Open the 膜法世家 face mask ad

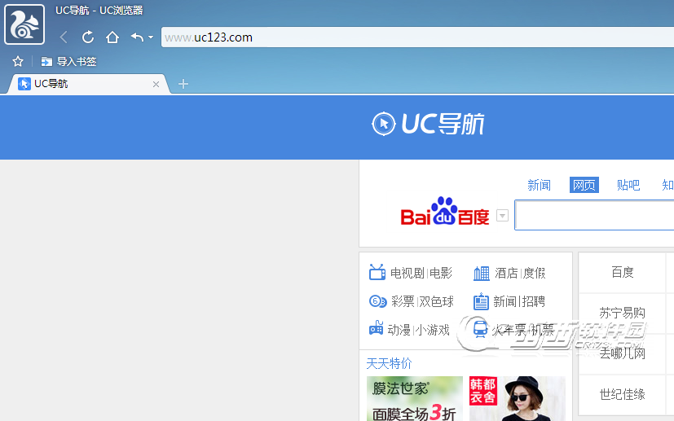coord(415,399)
